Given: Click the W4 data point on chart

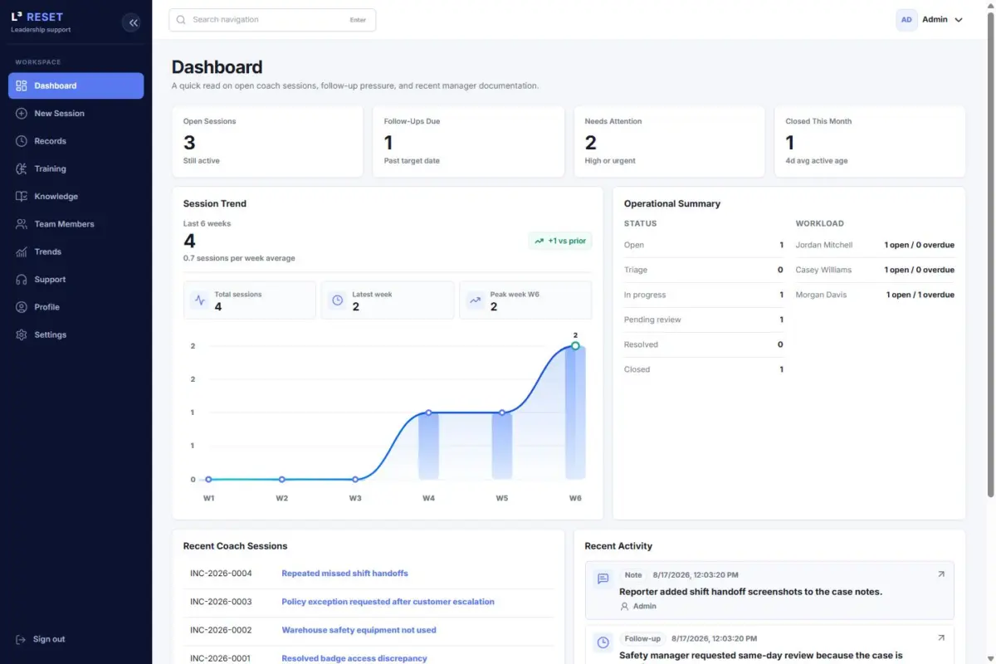Looking at the screenshot, I should pos(428,413).
